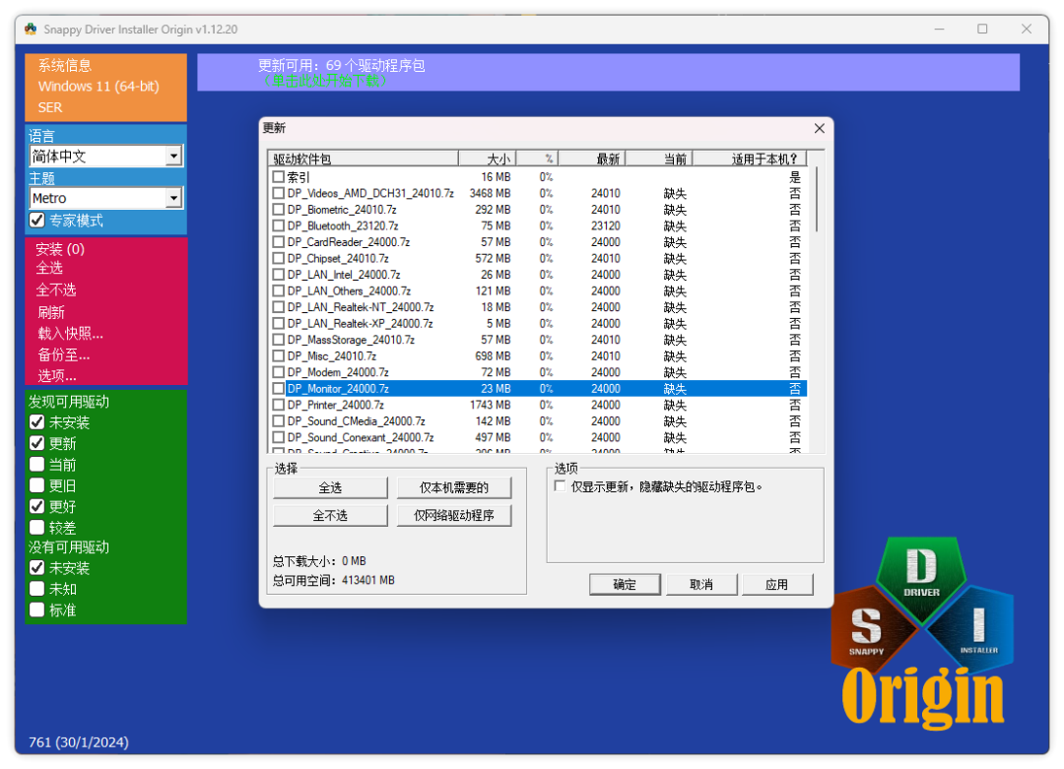Click the 仅本机需要的 button
The height and width of the screenshot is (769, 1064).
(x=454, y=487)
